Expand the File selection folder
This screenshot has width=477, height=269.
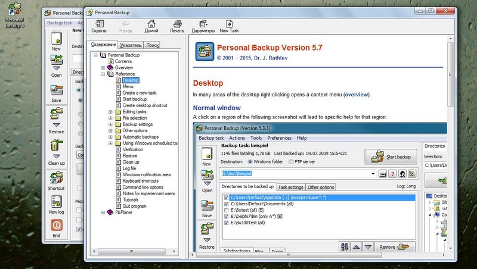coord(110,118)
